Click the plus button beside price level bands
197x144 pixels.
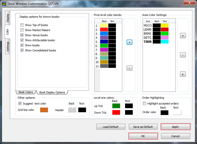[x=129, y=42]
